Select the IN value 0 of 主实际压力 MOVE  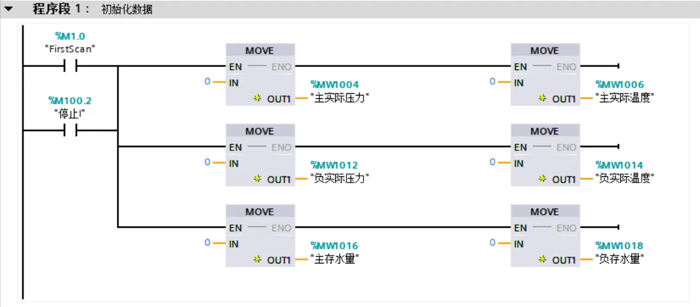208,82
